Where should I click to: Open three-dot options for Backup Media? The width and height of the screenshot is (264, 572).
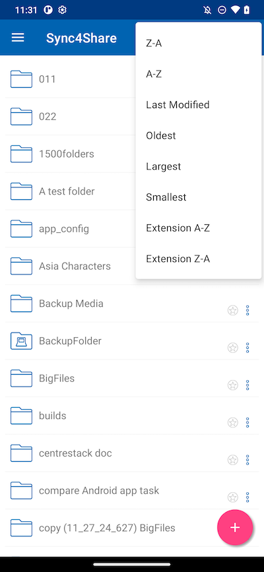click(247, 311)
